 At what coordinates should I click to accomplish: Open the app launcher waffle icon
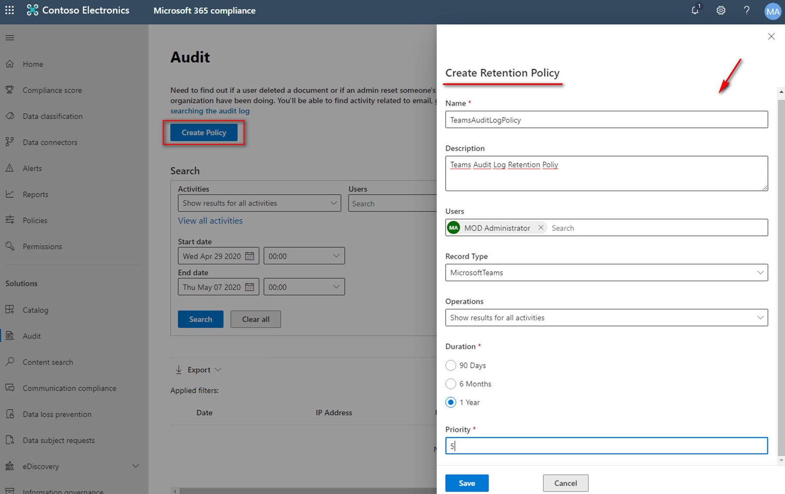click(10, 10)
